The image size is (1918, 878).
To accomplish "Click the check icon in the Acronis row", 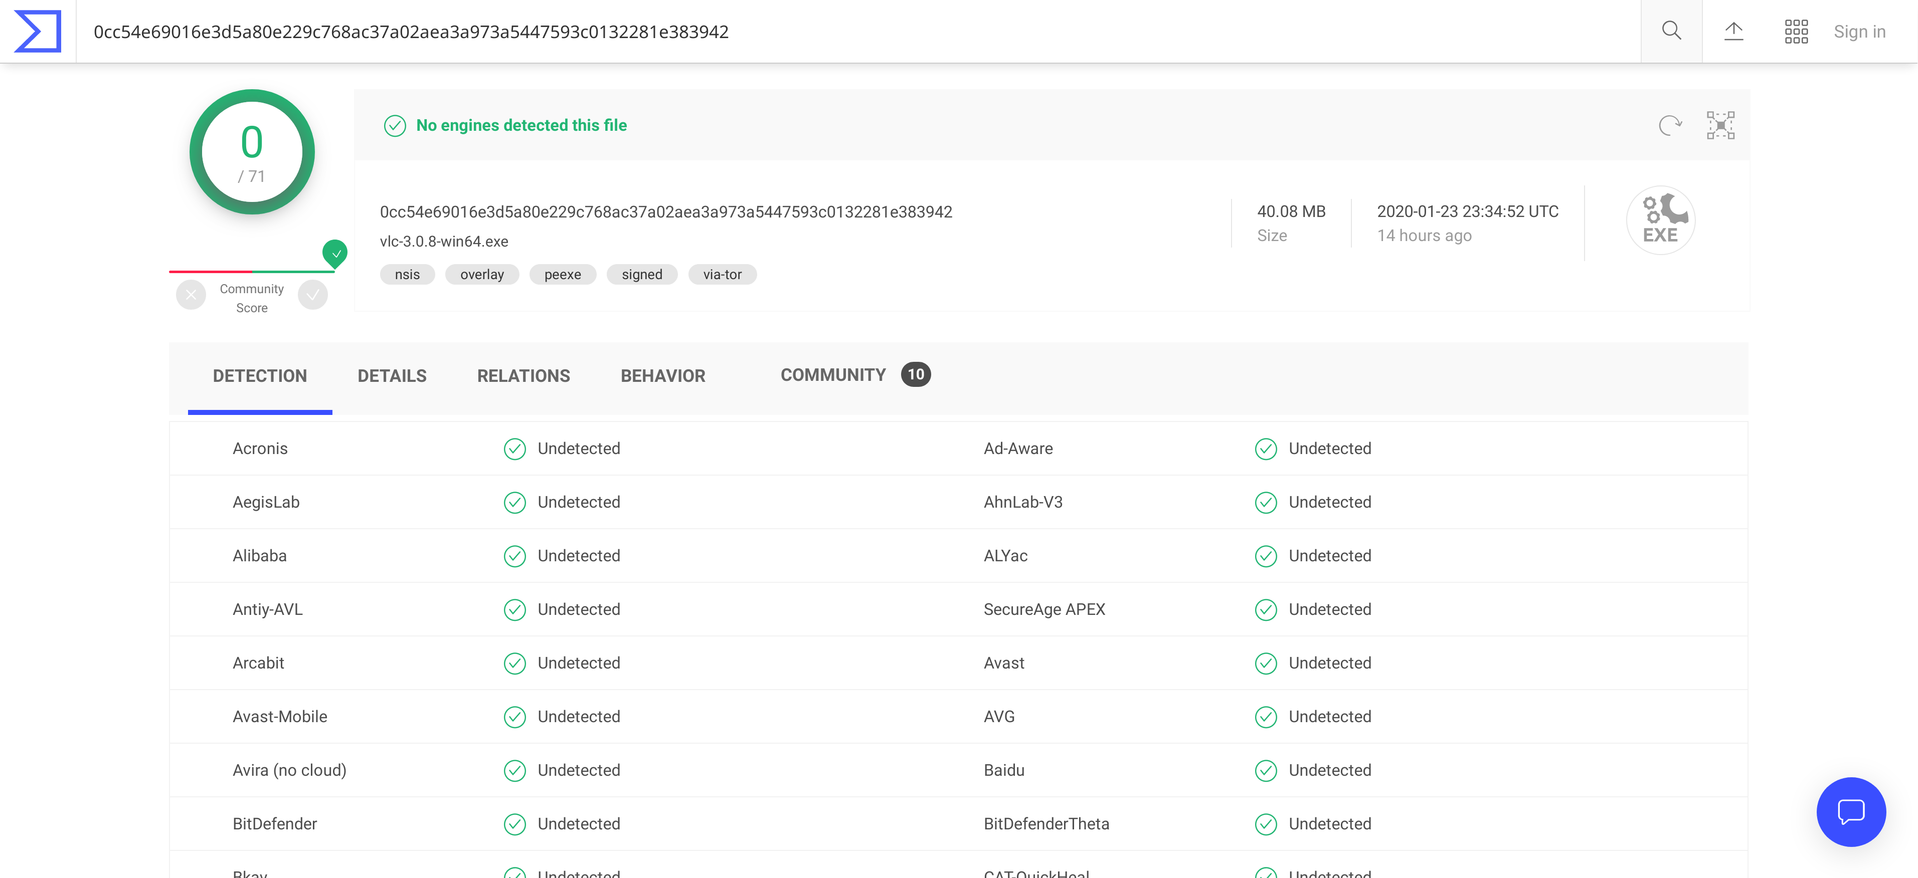I will [514, 450].
